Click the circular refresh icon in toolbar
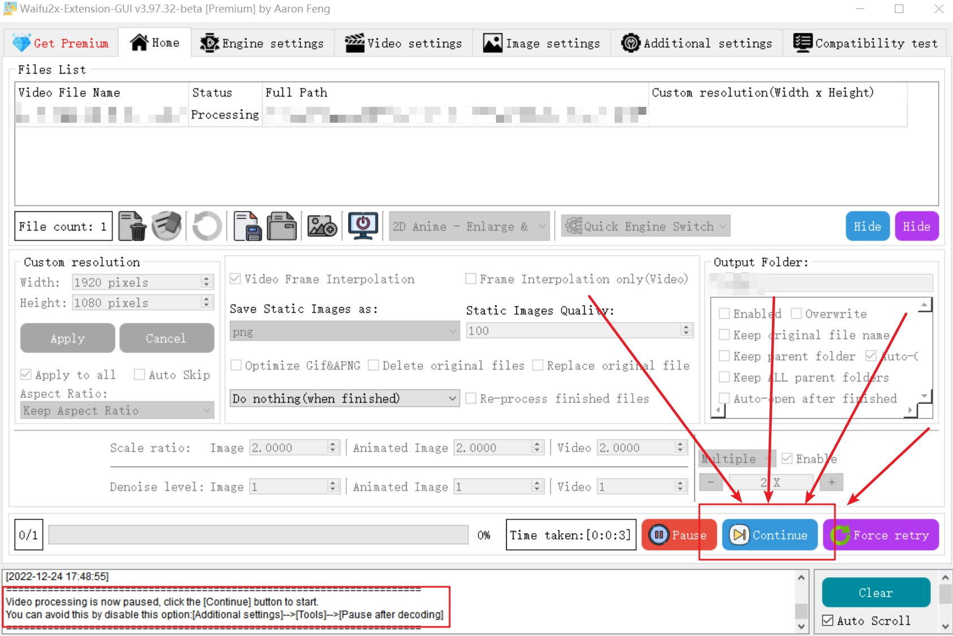This screenshot has height=636, width=953. pyautogui.click(x=207, y=226)
